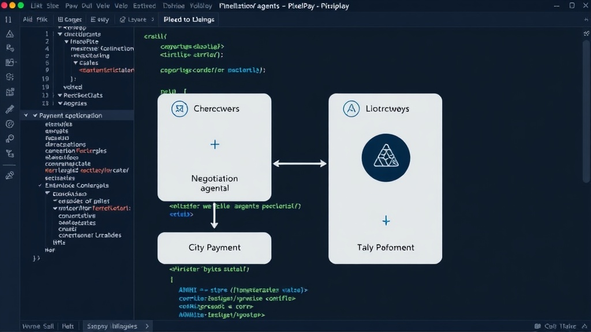Collapse the Cailes tree node

76,63
